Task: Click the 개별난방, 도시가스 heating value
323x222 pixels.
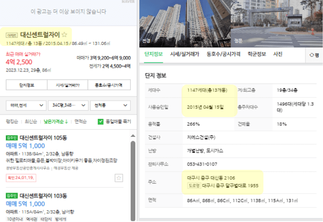Action: [205, 150]
